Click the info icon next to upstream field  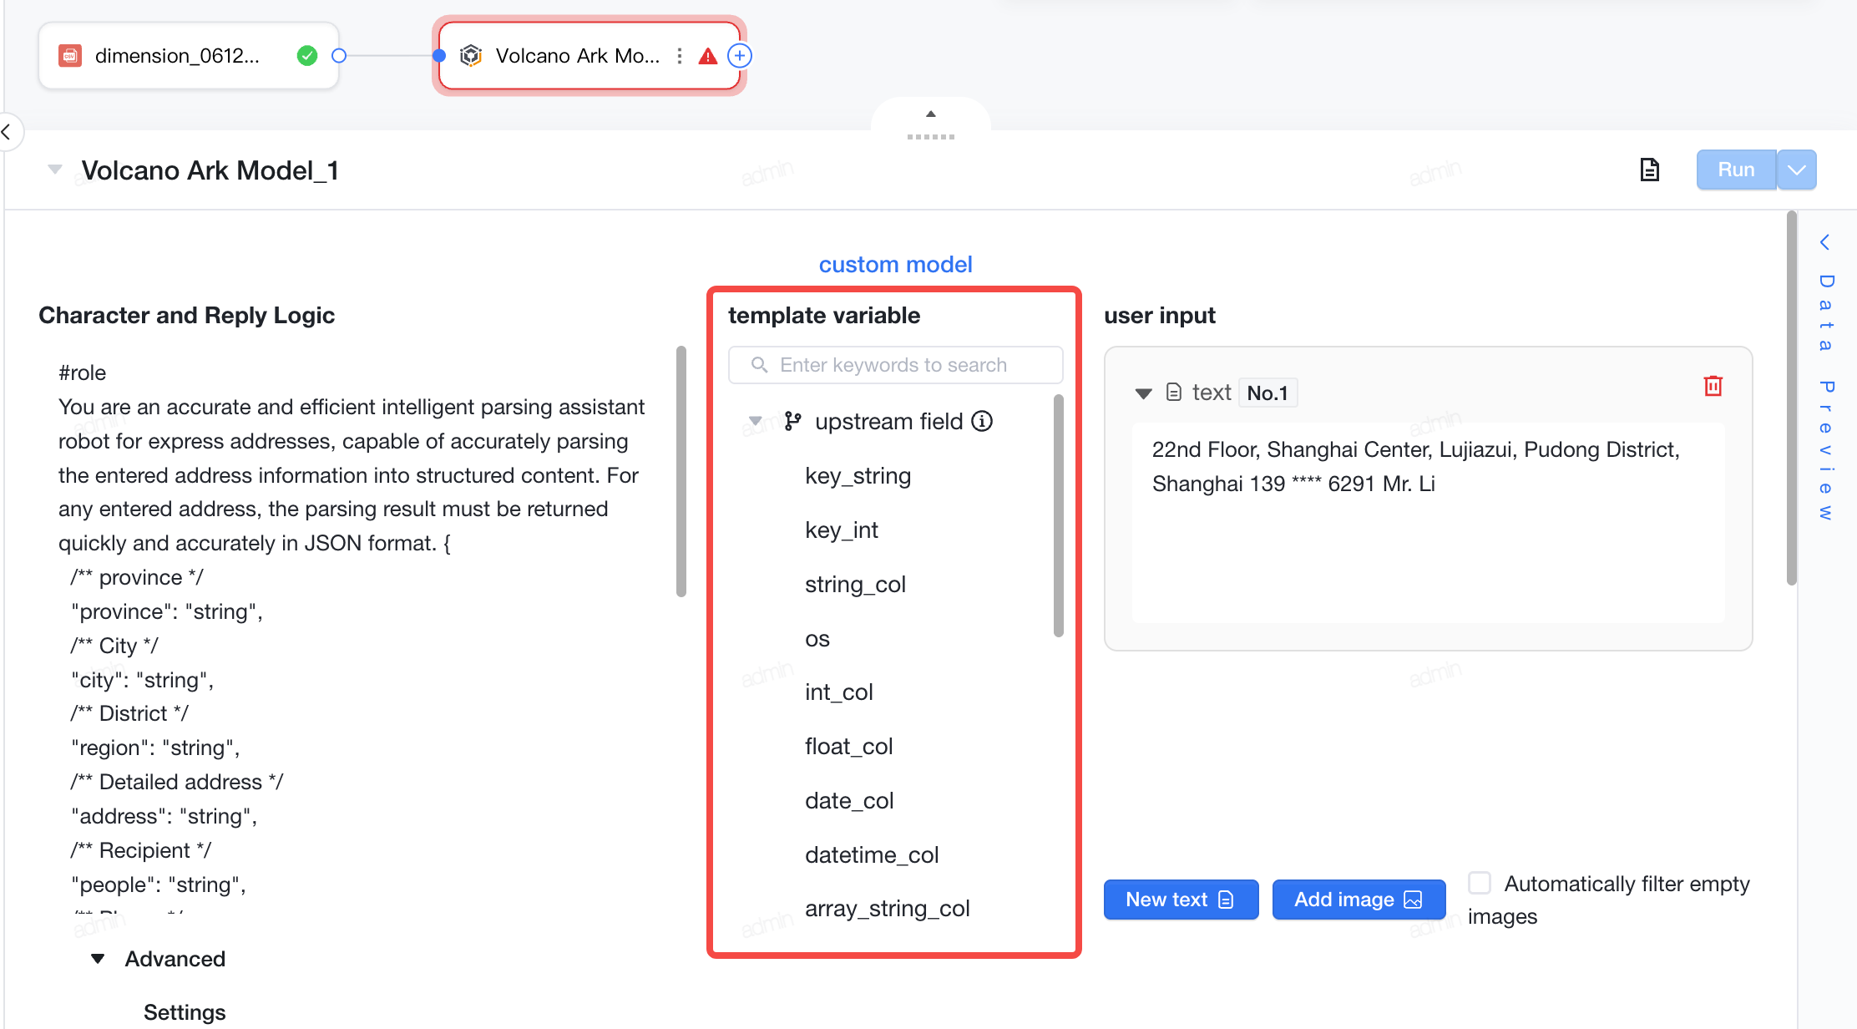click(x=982, y=421)
